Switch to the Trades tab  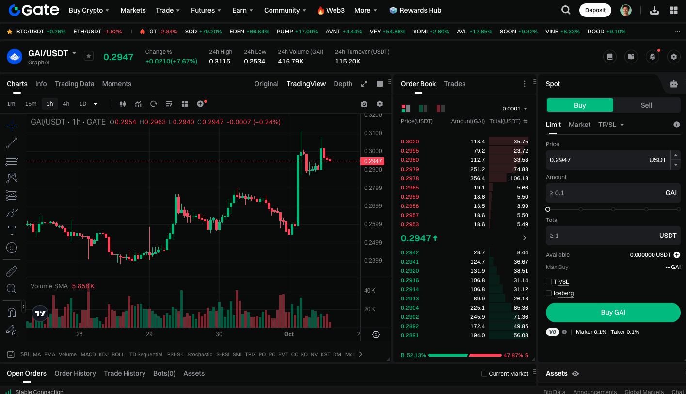click(455, 84)
